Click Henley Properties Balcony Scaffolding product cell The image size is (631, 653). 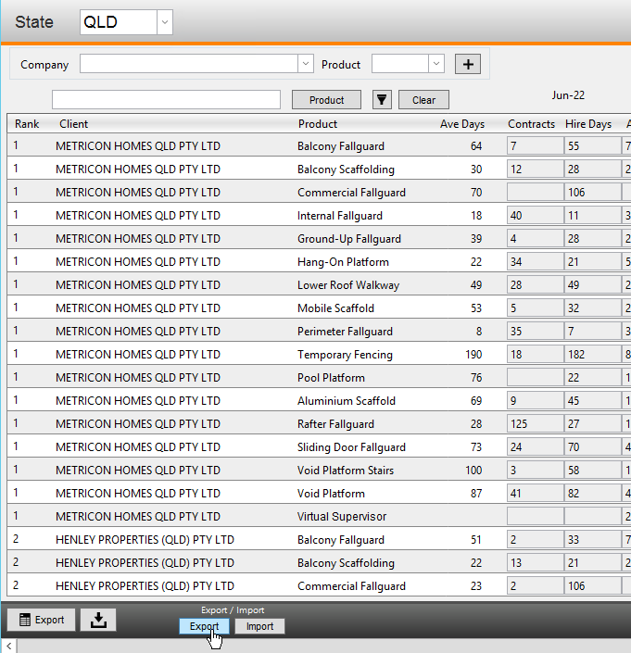tap(346, 563)
